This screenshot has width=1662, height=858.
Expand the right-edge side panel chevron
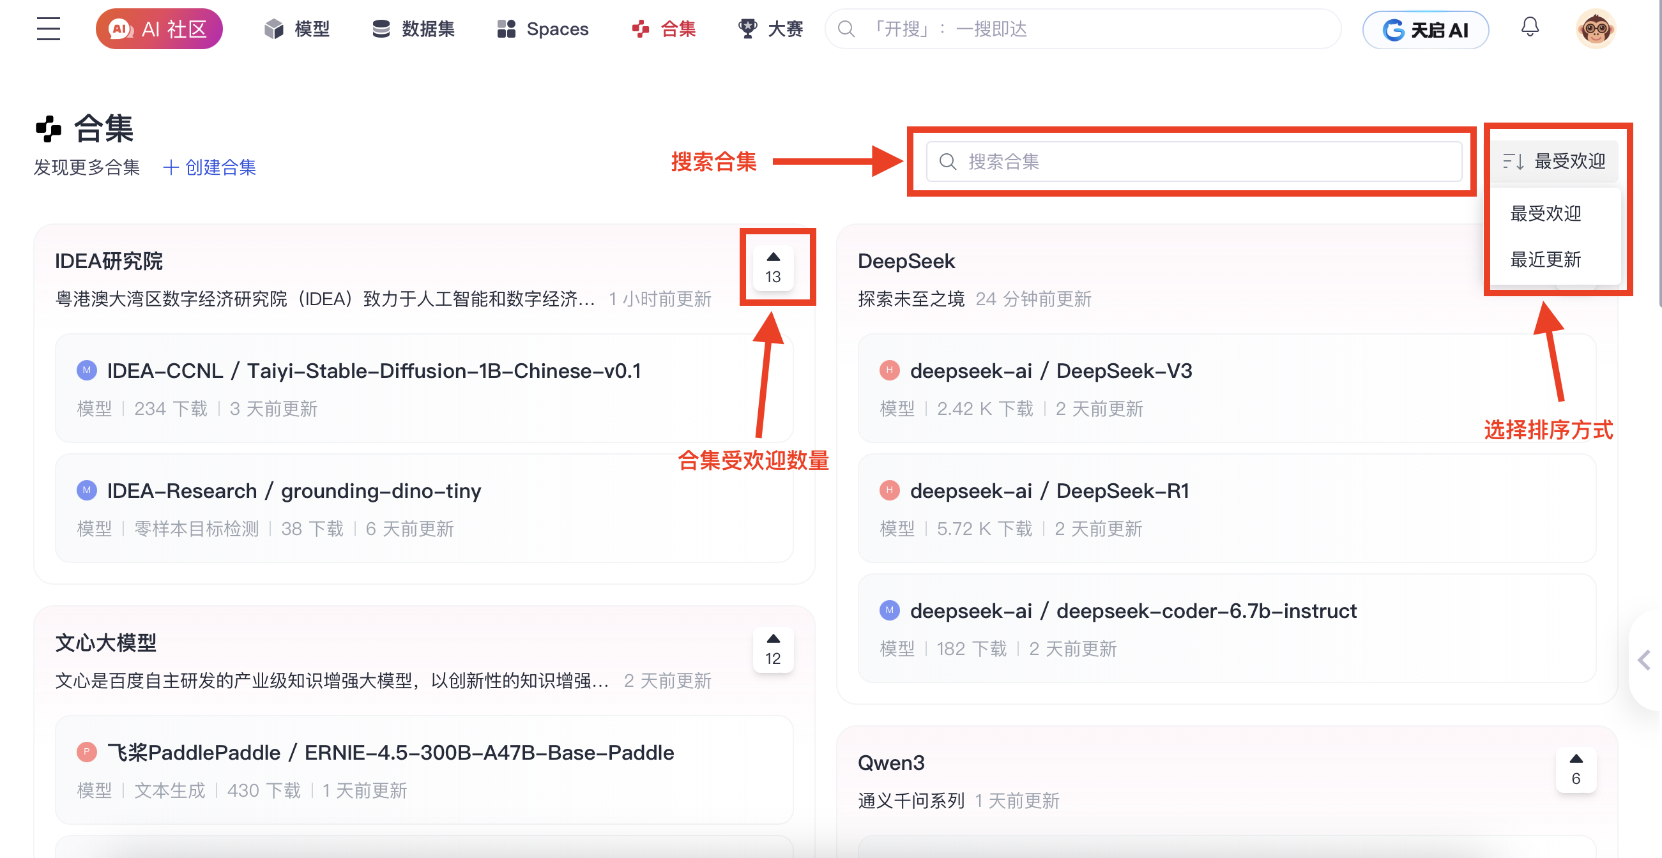click(x=1645, y=661)
